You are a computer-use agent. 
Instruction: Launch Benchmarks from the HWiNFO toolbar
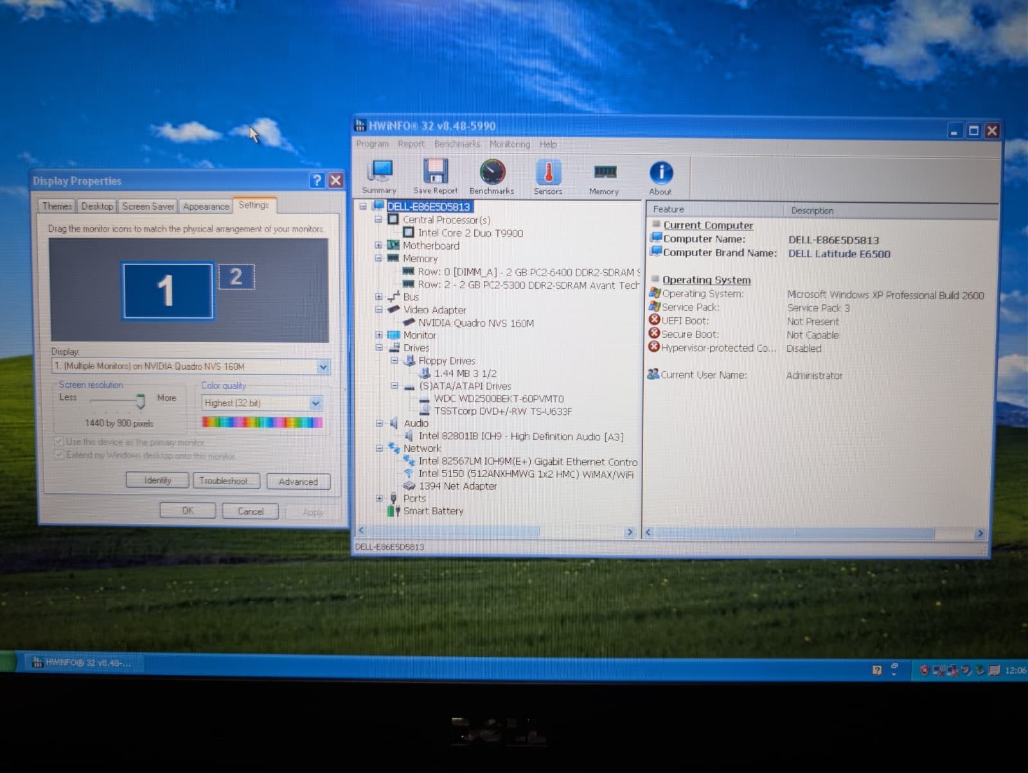click(x=492, y=176)
